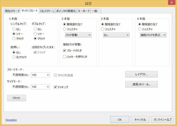Open サイドモード 不透明度 dropdown
Viewport: 177px width, 126px height.
(40, 87)
